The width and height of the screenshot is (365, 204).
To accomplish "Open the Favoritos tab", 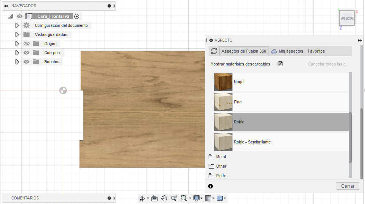I will pos(316,51).
